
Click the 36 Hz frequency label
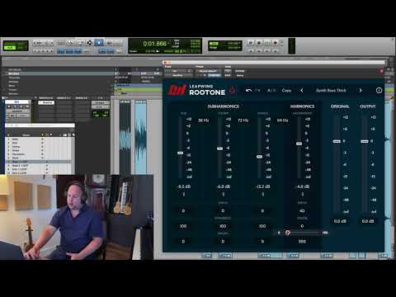coord(203,120)
